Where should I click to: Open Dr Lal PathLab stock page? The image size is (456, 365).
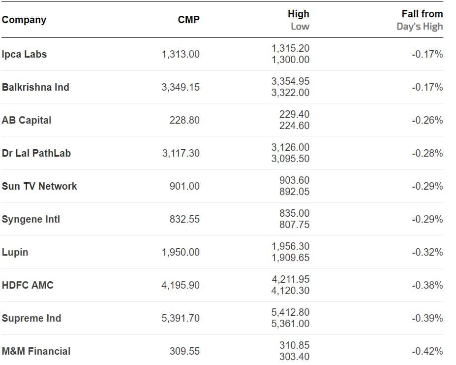coord(36,153)
